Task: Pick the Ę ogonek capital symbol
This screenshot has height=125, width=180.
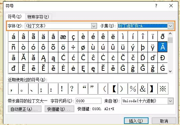Action: 83,68
